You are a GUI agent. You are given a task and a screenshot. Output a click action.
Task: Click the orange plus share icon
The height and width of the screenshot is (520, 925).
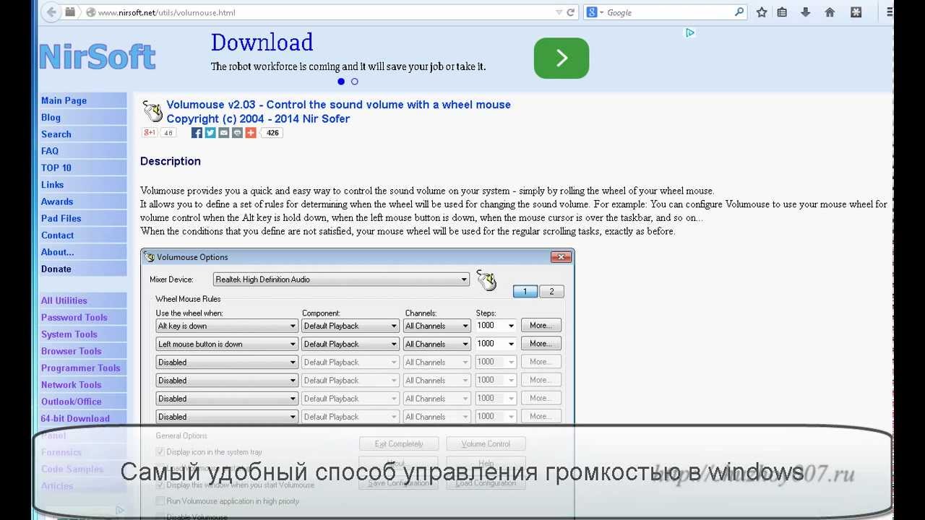(251, 133)
